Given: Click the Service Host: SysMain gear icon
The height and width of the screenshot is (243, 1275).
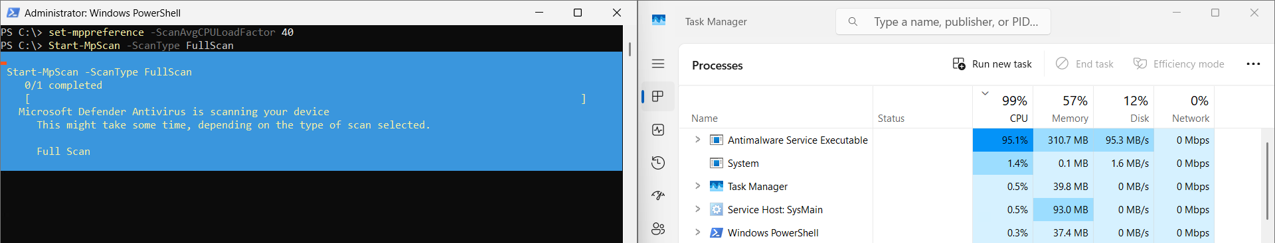Looking at the screenshot, I should [717, 209].
